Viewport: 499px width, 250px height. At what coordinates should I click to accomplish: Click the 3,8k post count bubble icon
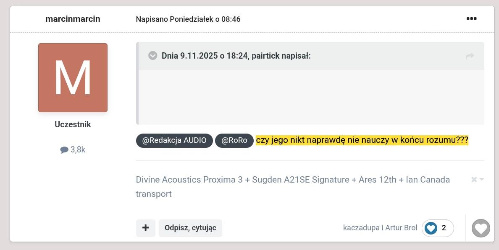point(64,150)
